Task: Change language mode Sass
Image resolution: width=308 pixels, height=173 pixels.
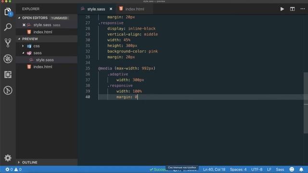Action: [x=280, y=170]
